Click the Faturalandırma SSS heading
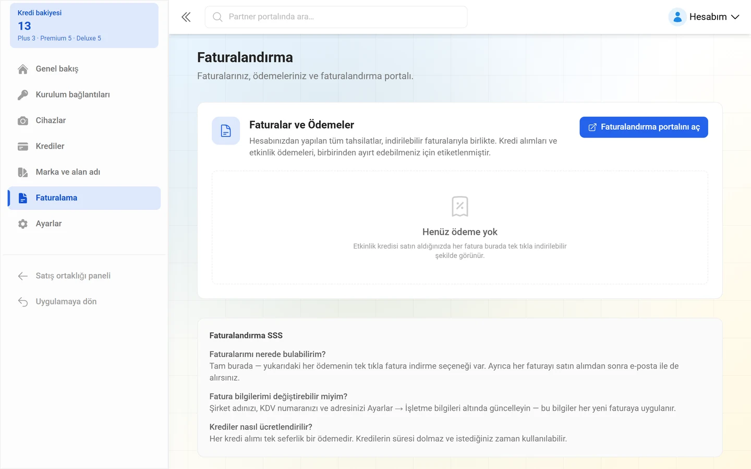The image size is (751, 469). coord(246,336)
